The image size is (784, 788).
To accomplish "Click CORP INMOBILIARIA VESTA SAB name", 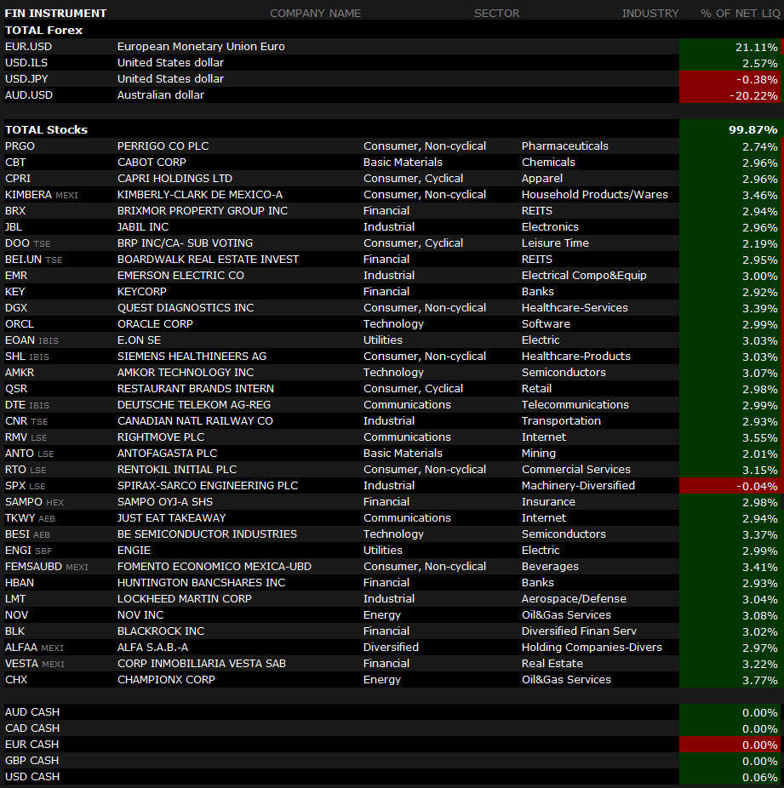I will (202, 664).
